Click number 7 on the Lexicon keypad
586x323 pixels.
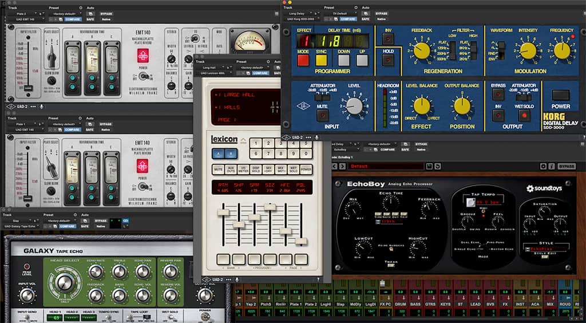click(x=268, y=153)
